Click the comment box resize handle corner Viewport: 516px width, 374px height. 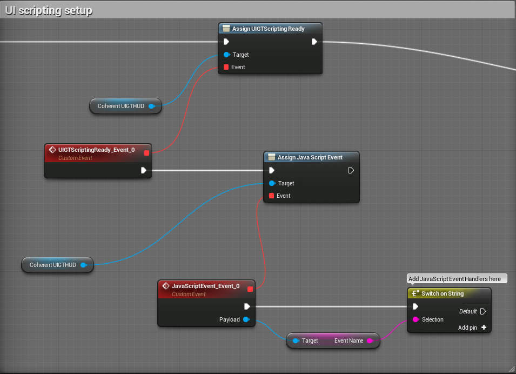point(510,368)
